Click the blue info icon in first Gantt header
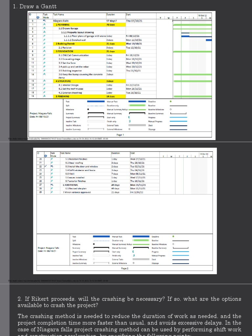Viewport: 252px width, 336px height. pyautogui.click(x=38, y=18)
